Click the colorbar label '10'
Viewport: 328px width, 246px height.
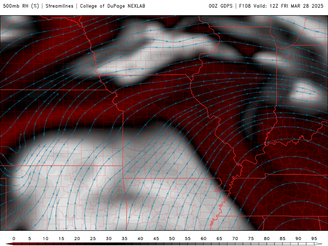click(46, 239)
